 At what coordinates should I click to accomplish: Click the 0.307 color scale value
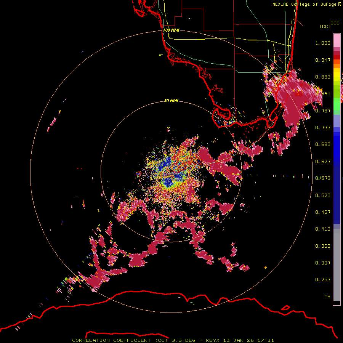(x=323, y=263)
